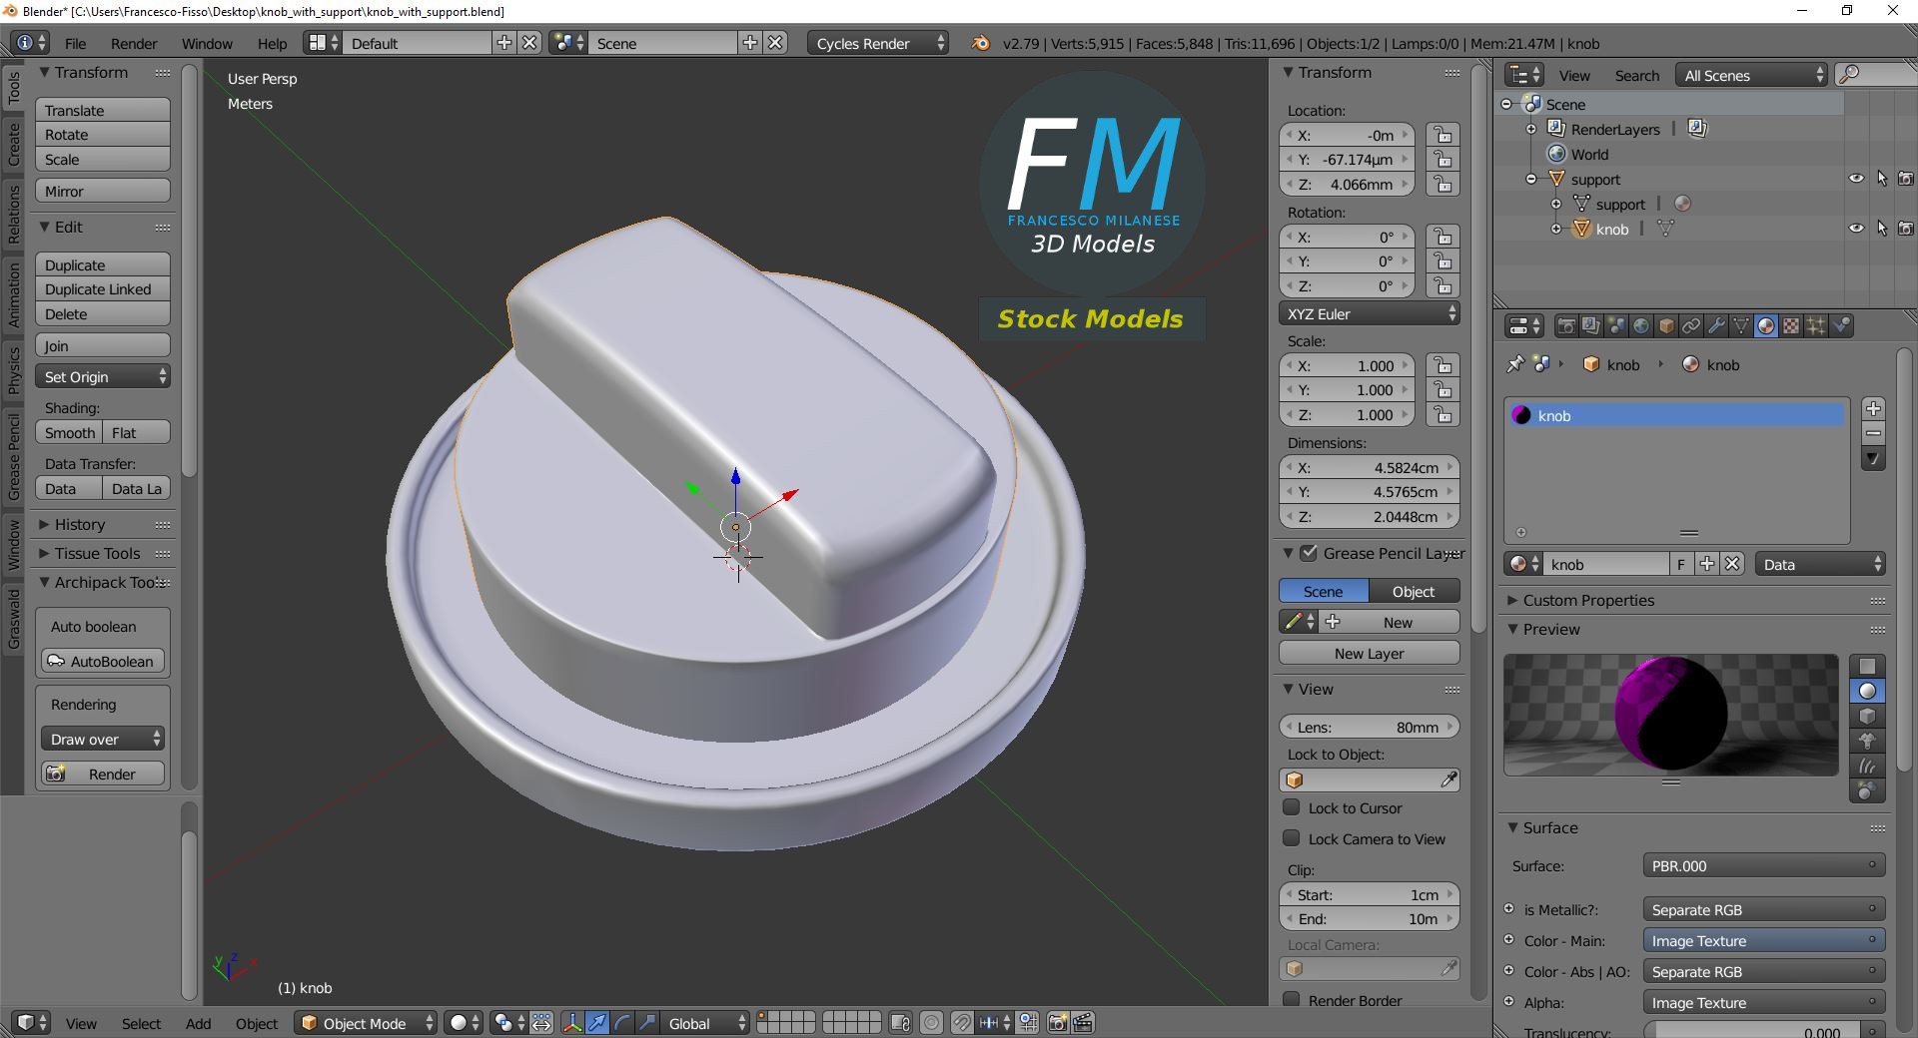1918x1038 pixels.
Task: Click the knob material slot swatch
Action: click(x=1521, y=415)
